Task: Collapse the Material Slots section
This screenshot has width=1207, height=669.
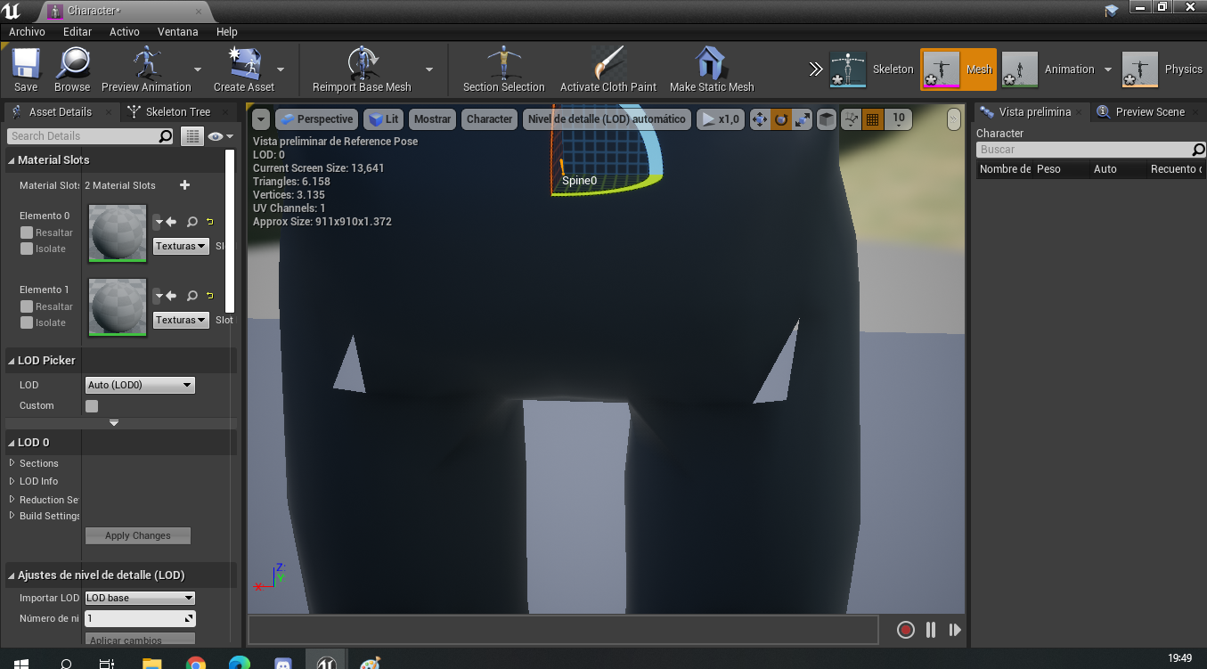Action: click(x=12, y=160)
